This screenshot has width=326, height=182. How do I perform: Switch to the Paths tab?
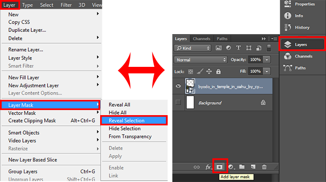coord(222,39)
